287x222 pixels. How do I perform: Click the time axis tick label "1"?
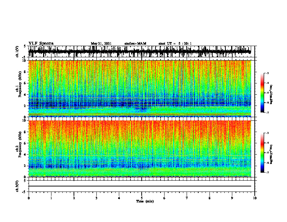(x=51, y=198)
